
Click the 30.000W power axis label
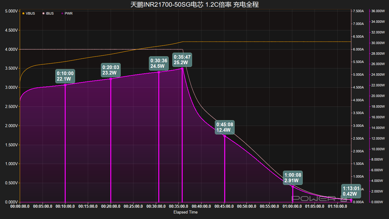[378, 43]
